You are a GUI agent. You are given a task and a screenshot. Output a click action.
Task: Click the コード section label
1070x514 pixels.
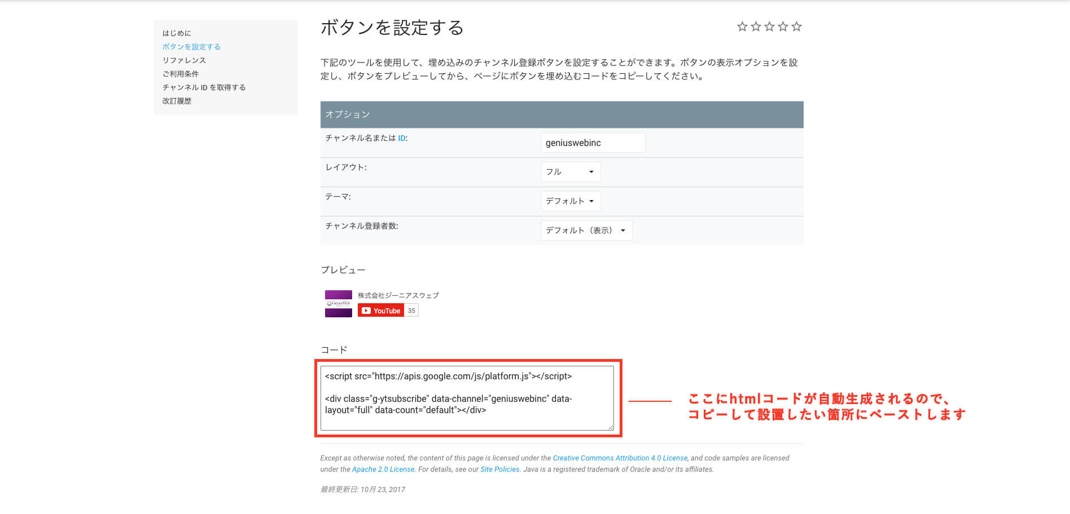(x=334, y=350)
